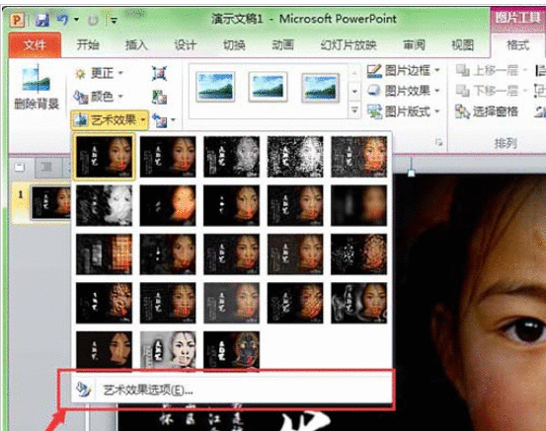
Task: Click the compress pictures icon
Action: tap(160, 73)
